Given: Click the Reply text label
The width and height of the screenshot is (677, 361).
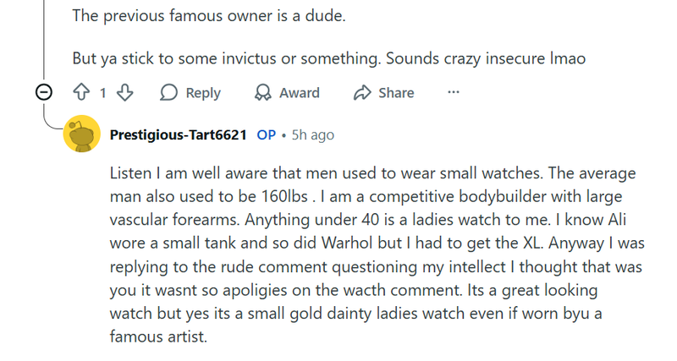Looking at the screenshot, I should (x=202, y=93).
